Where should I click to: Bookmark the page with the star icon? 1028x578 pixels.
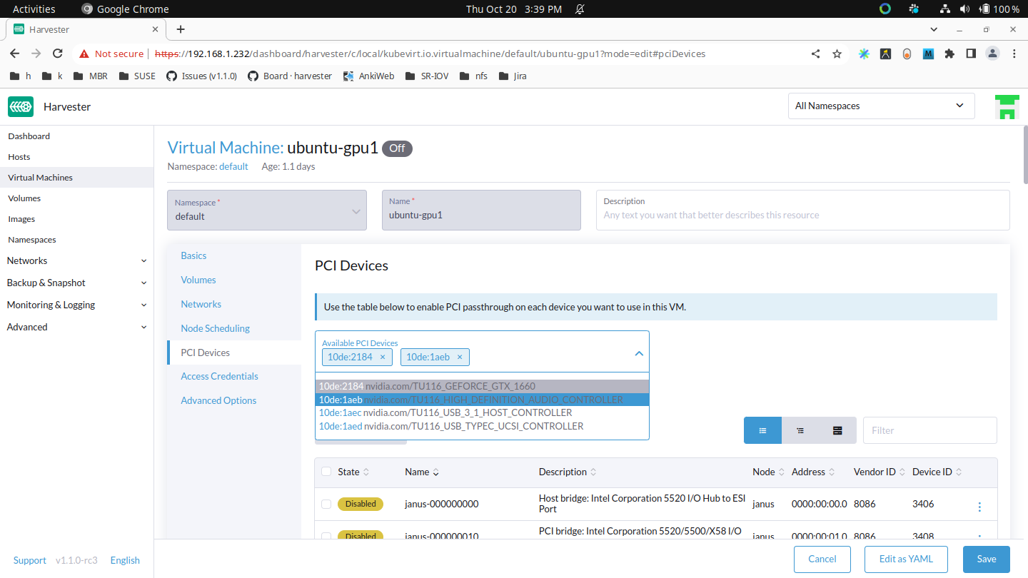837,54
